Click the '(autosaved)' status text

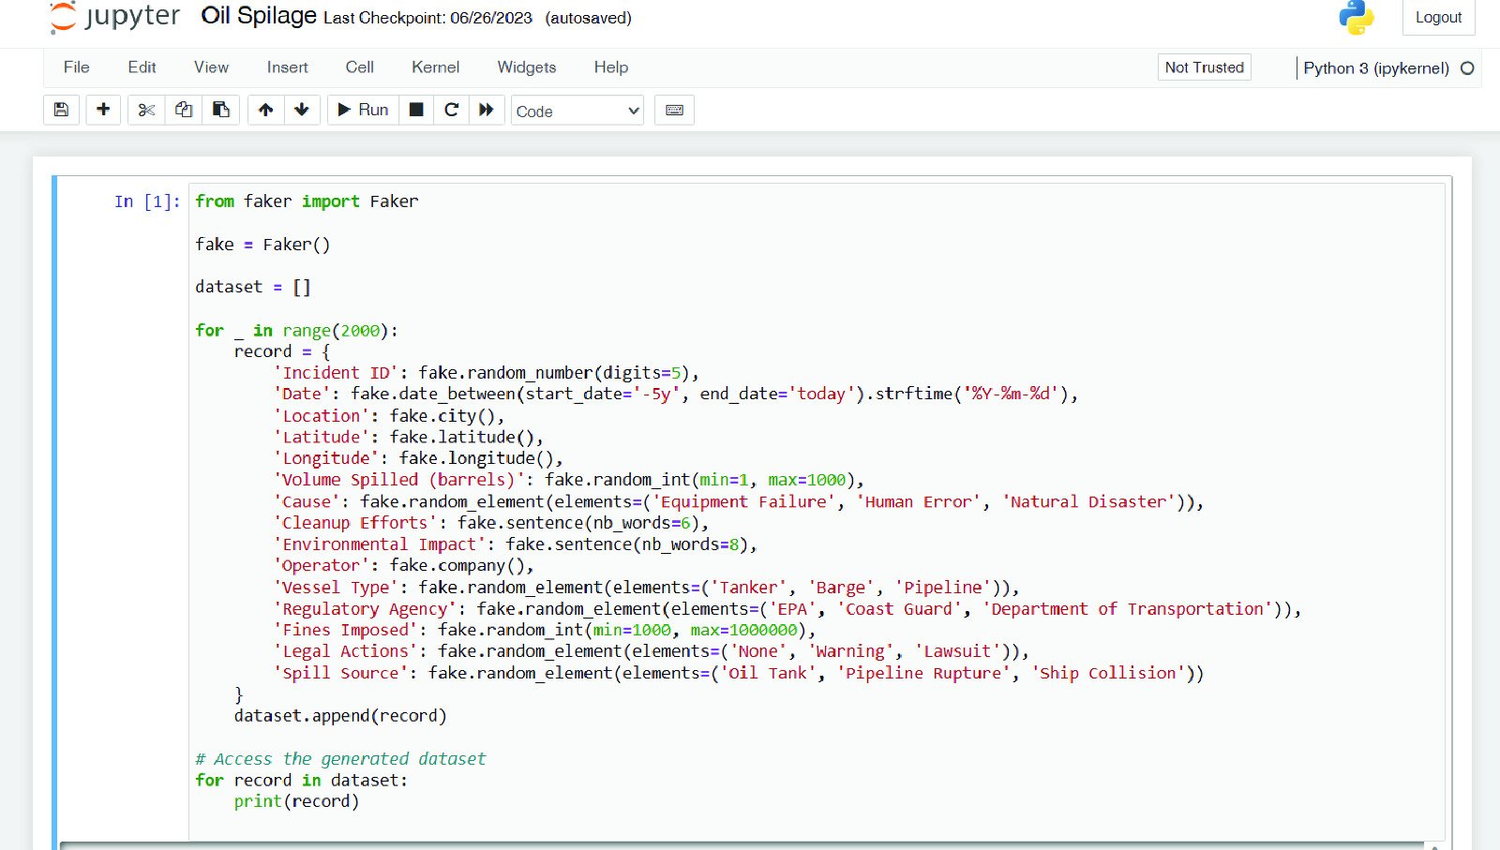(589, 18)
